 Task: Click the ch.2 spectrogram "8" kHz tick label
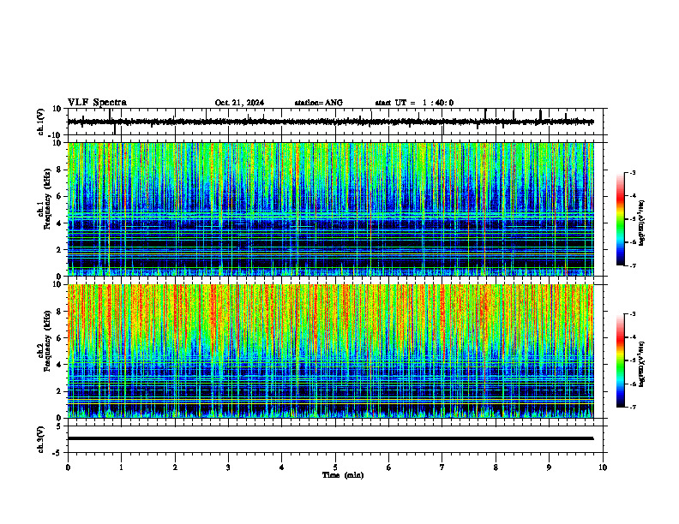[59, 312]
